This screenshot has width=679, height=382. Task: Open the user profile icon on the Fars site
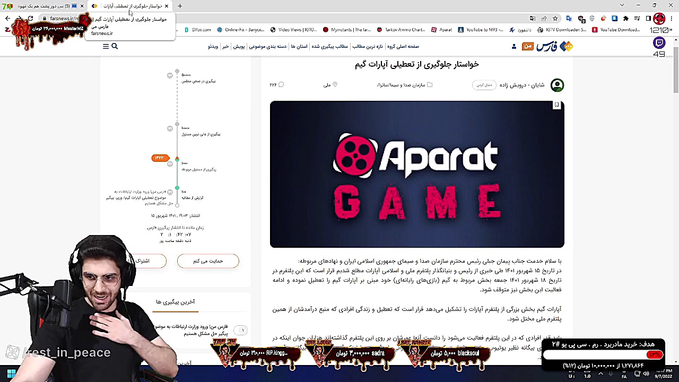coord(513,47)
